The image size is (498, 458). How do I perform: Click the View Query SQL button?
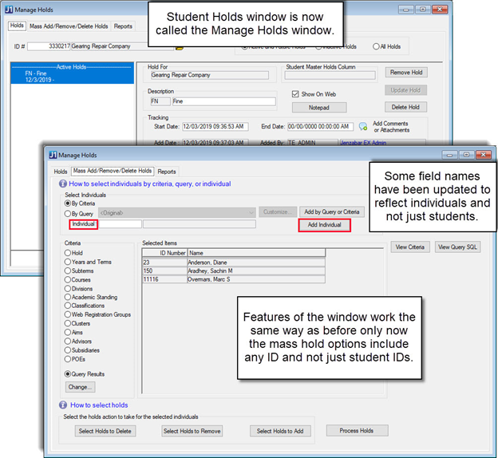tap(458, 247)
